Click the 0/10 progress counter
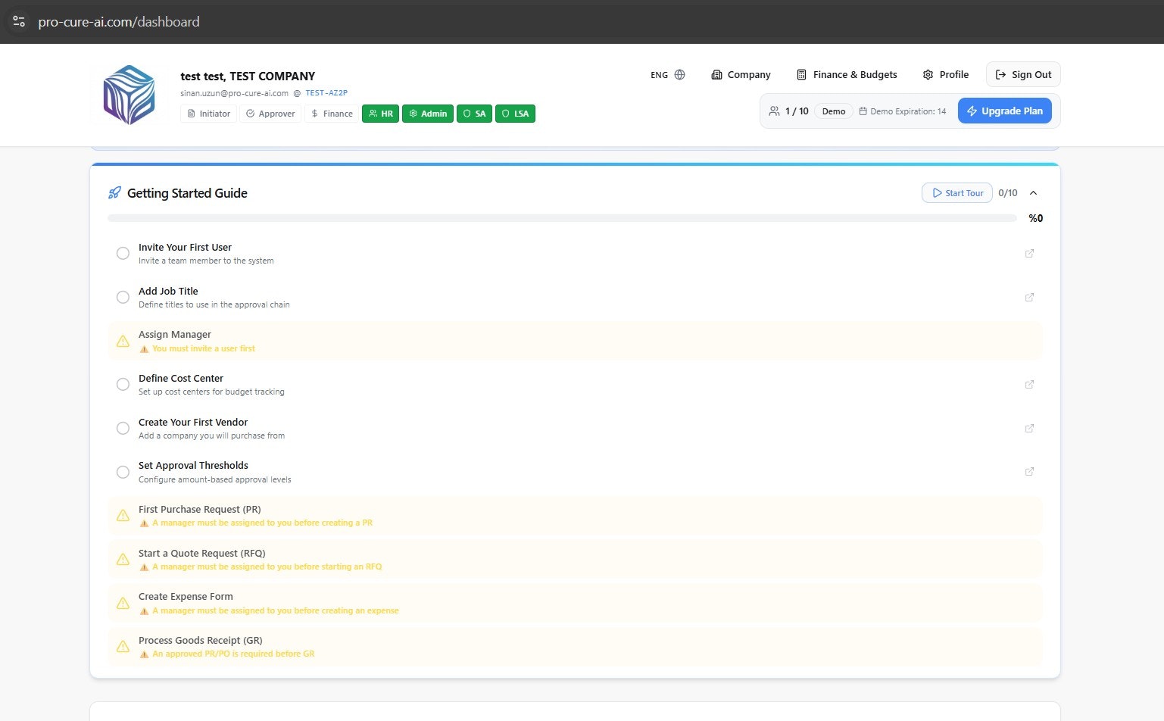1164x721 pixels. pyautogui.click(x=1008, y=193)
